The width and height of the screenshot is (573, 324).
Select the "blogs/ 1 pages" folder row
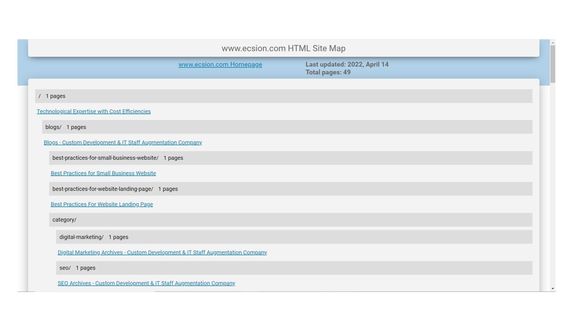tap(287, 127)
